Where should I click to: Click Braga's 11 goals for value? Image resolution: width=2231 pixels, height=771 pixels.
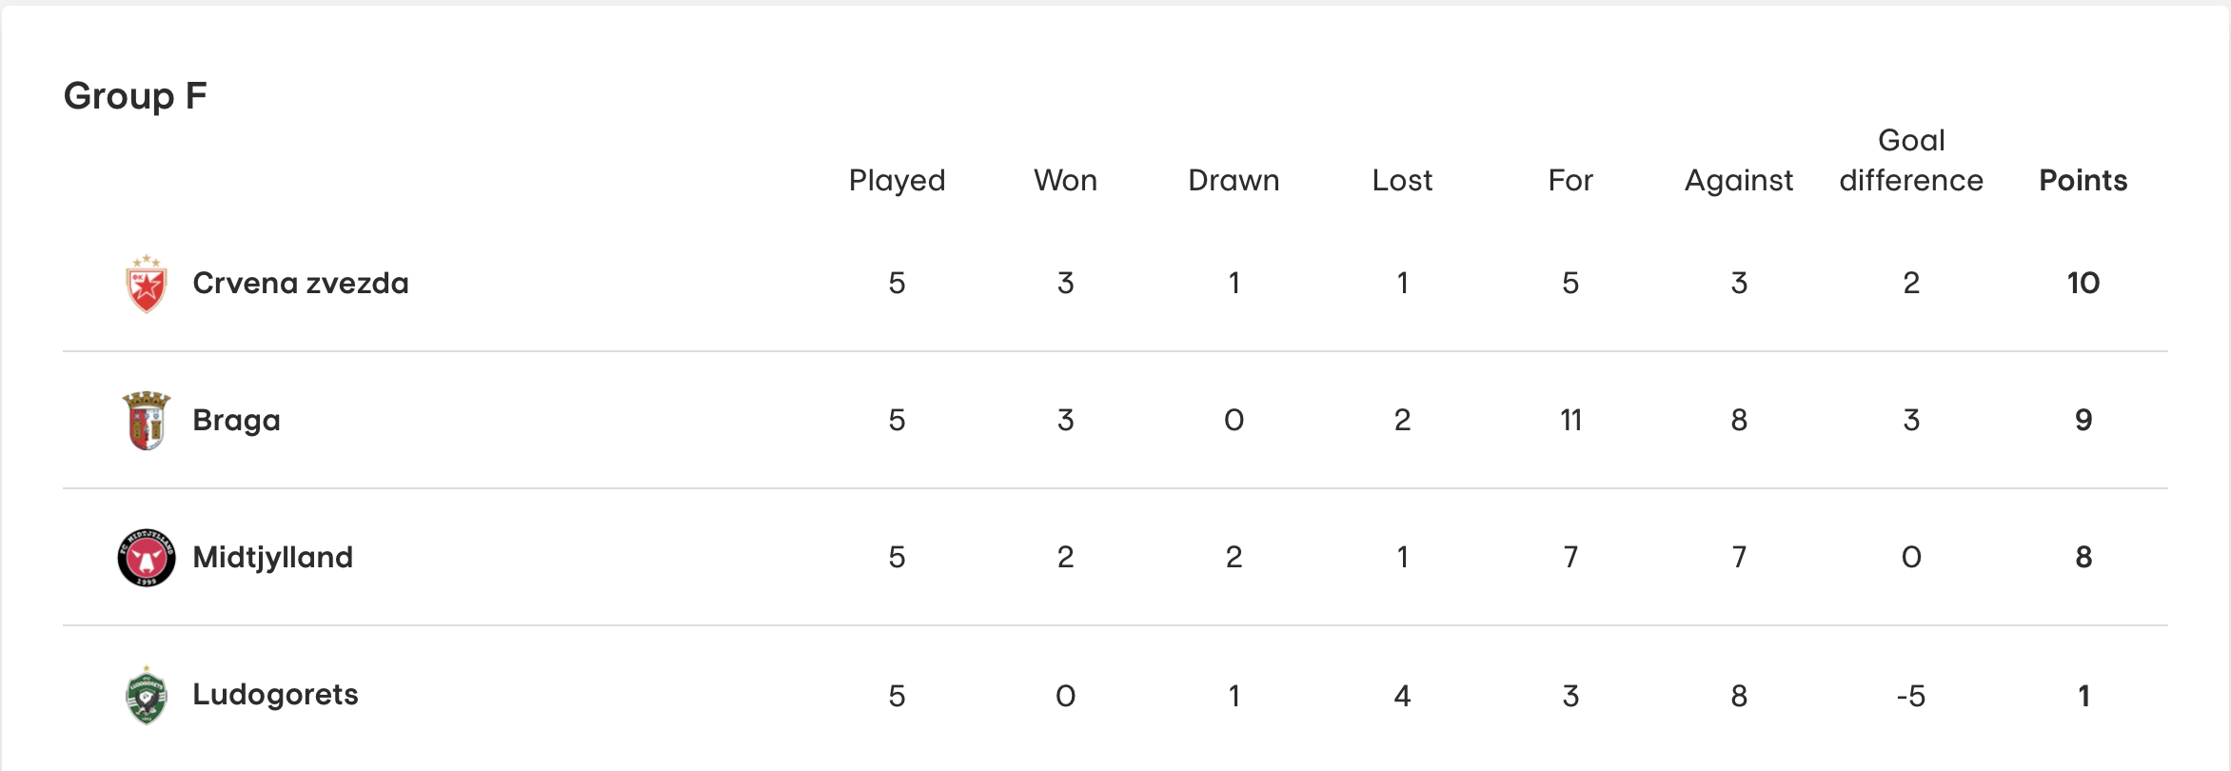coord(1571,420)
